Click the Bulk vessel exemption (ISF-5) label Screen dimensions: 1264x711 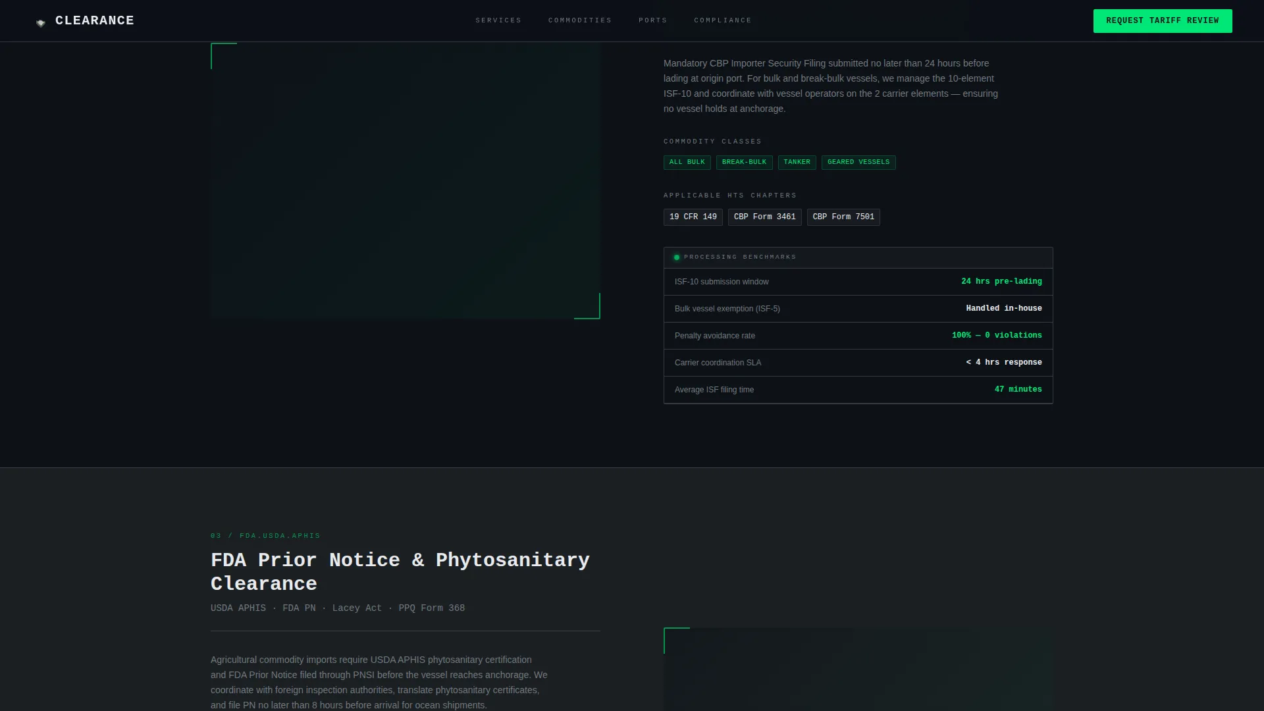pos(727,309)
